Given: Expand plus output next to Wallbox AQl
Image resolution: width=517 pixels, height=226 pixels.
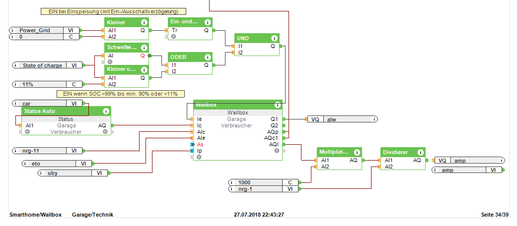Looking at the screenshot, I should point(277,150).
